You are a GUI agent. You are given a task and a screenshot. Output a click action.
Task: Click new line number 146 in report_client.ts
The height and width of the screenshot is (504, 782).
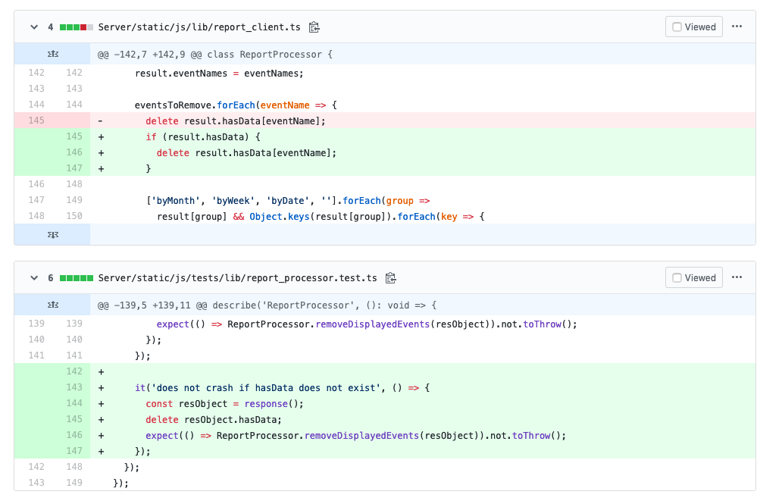pos(74,152)
